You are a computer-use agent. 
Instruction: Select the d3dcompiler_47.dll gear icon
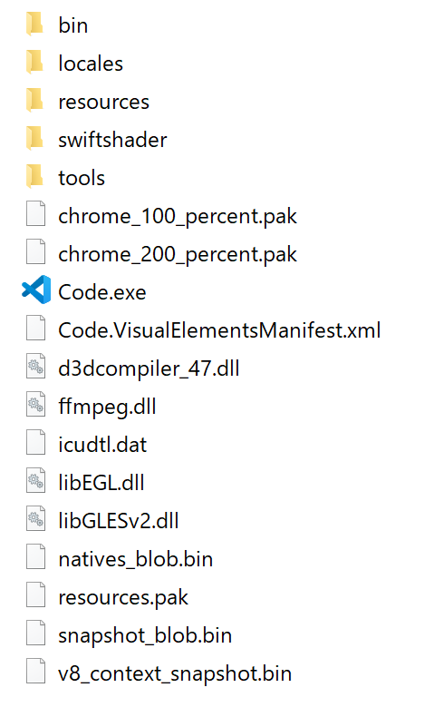[35, 366]
